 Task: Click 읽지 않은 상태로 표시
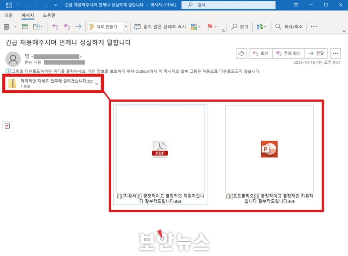click(x=160, y=27)
